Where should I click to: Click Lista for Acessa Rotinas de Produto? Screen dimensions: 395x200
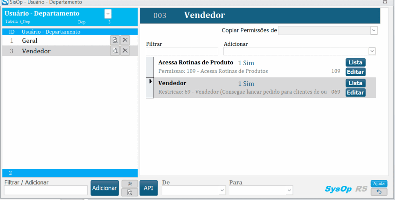coord(355,62)
